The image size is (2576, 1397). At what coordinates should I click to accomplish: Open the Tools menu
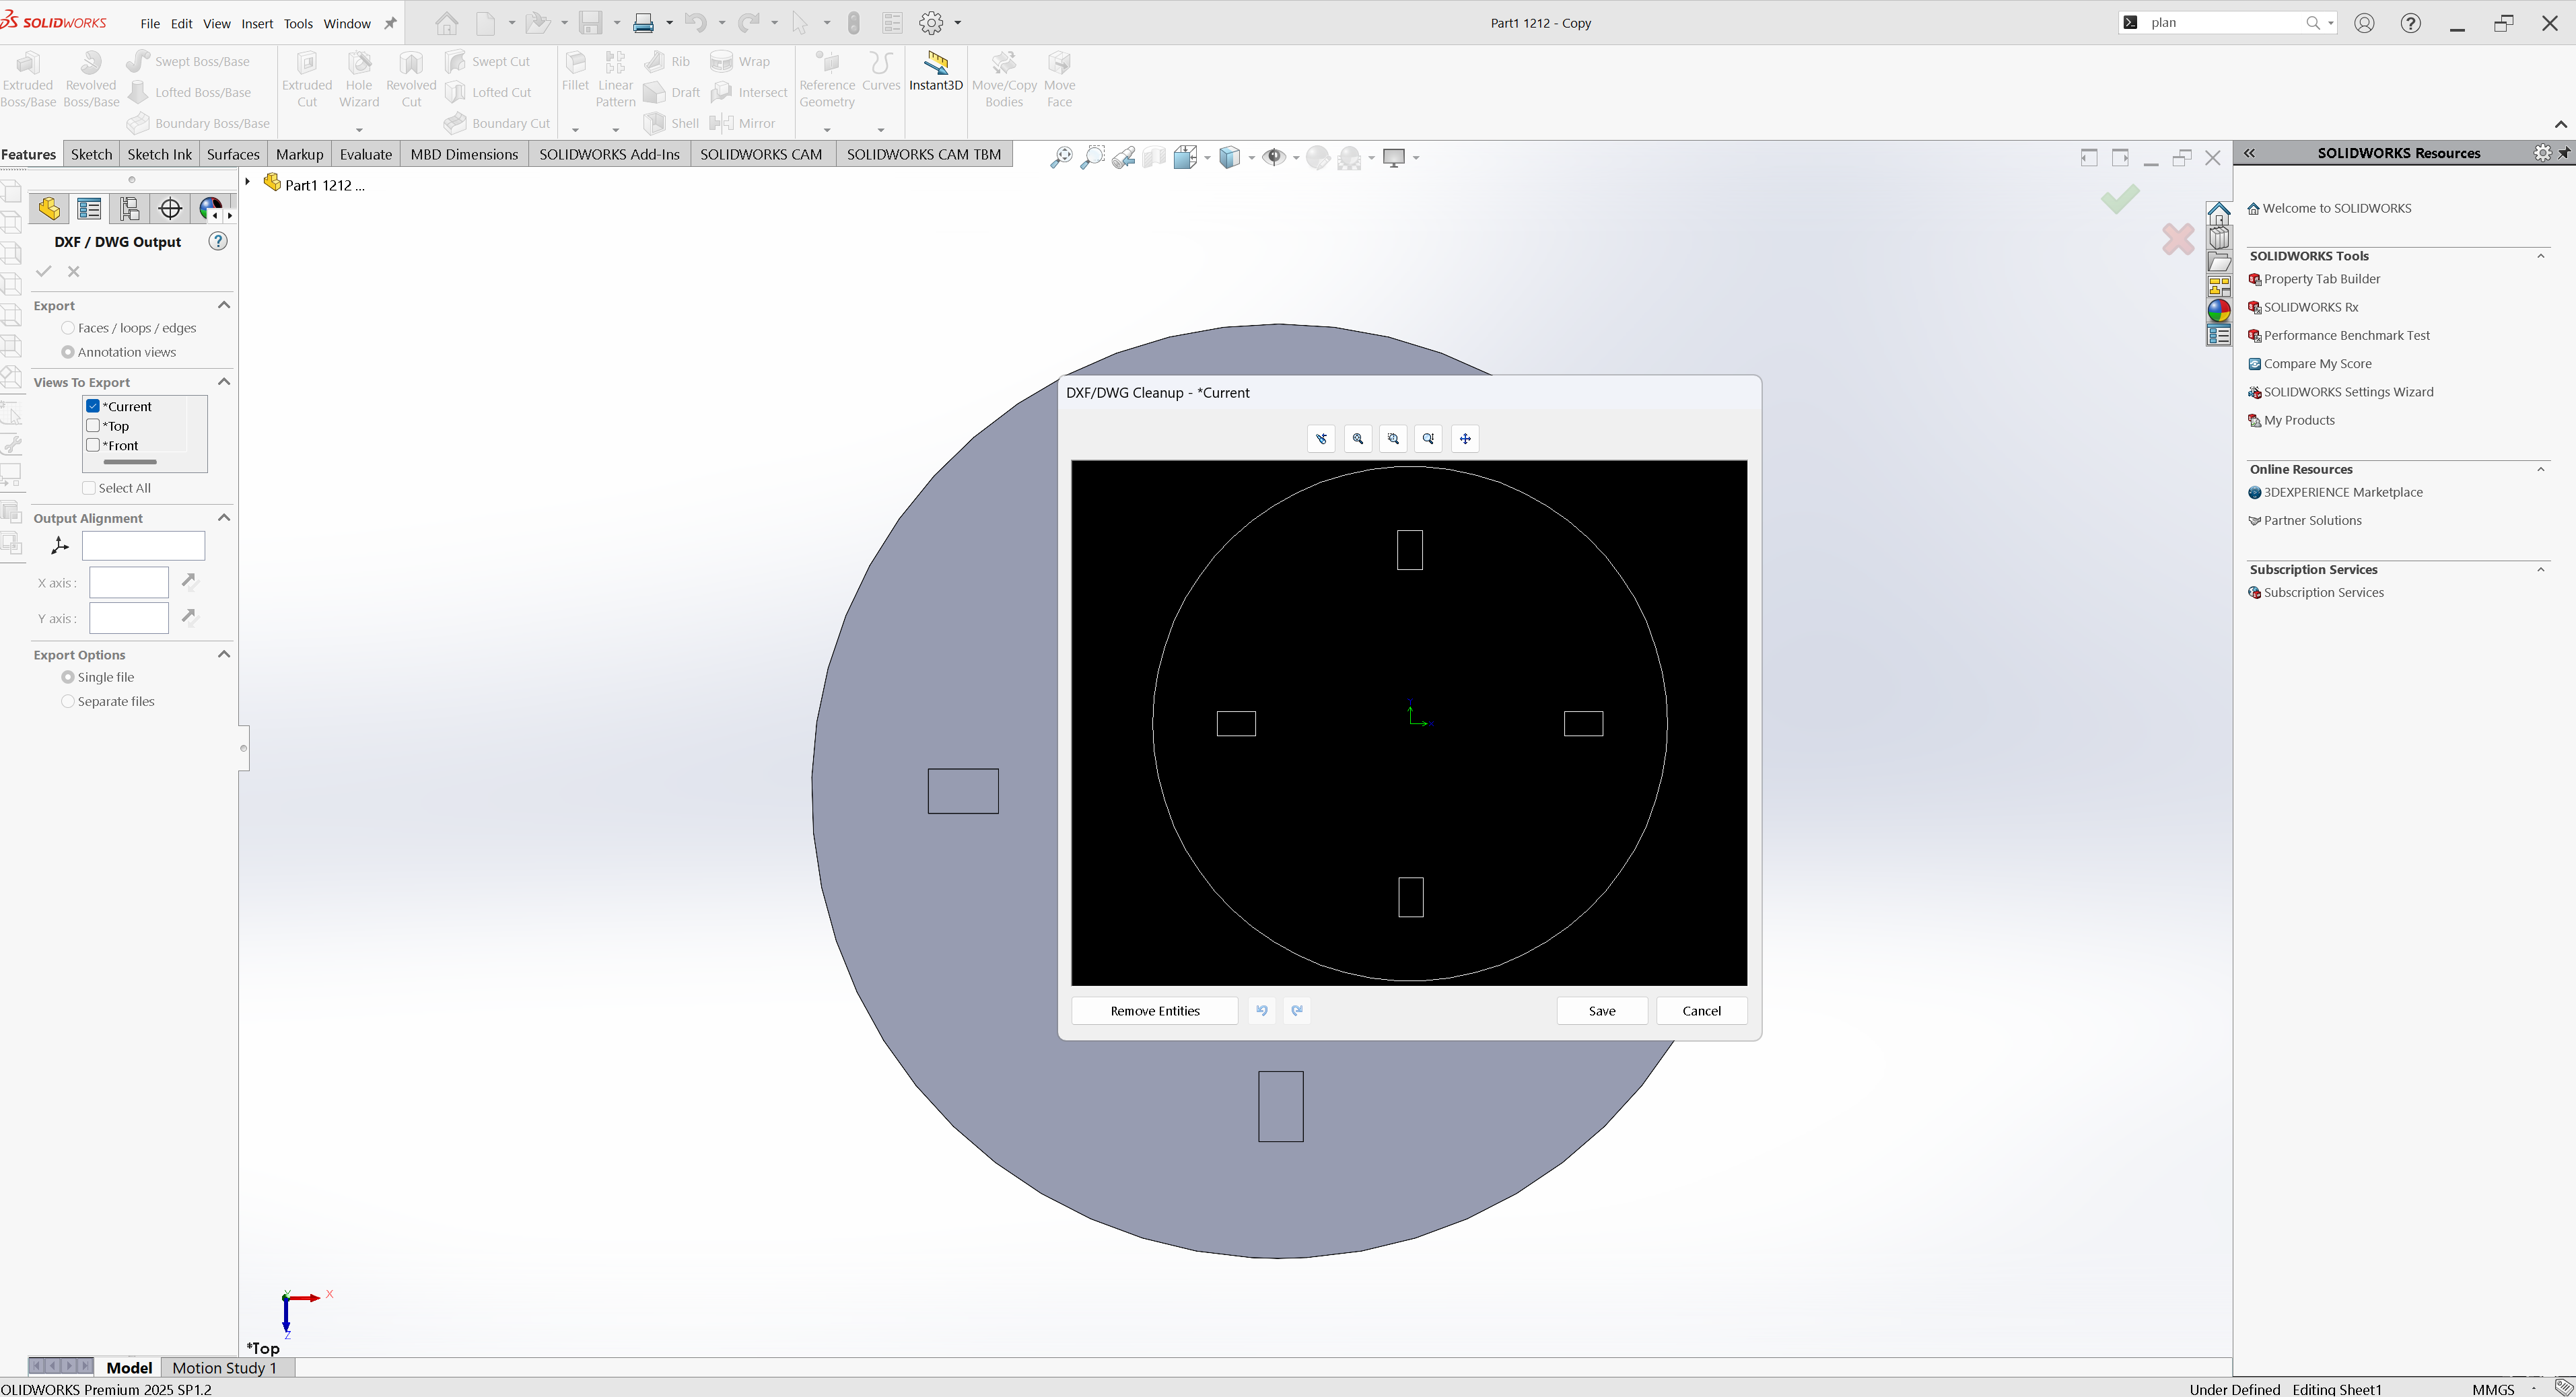click(297, 23)
